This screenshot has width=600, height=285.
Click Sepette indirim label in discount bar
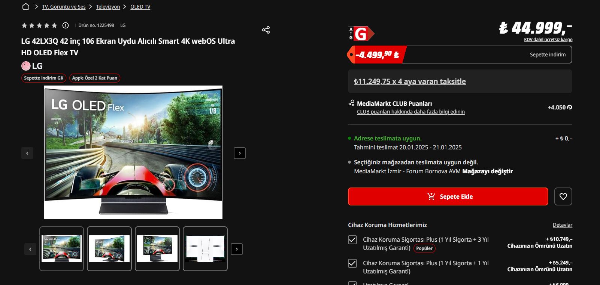(x=548, y=55)
